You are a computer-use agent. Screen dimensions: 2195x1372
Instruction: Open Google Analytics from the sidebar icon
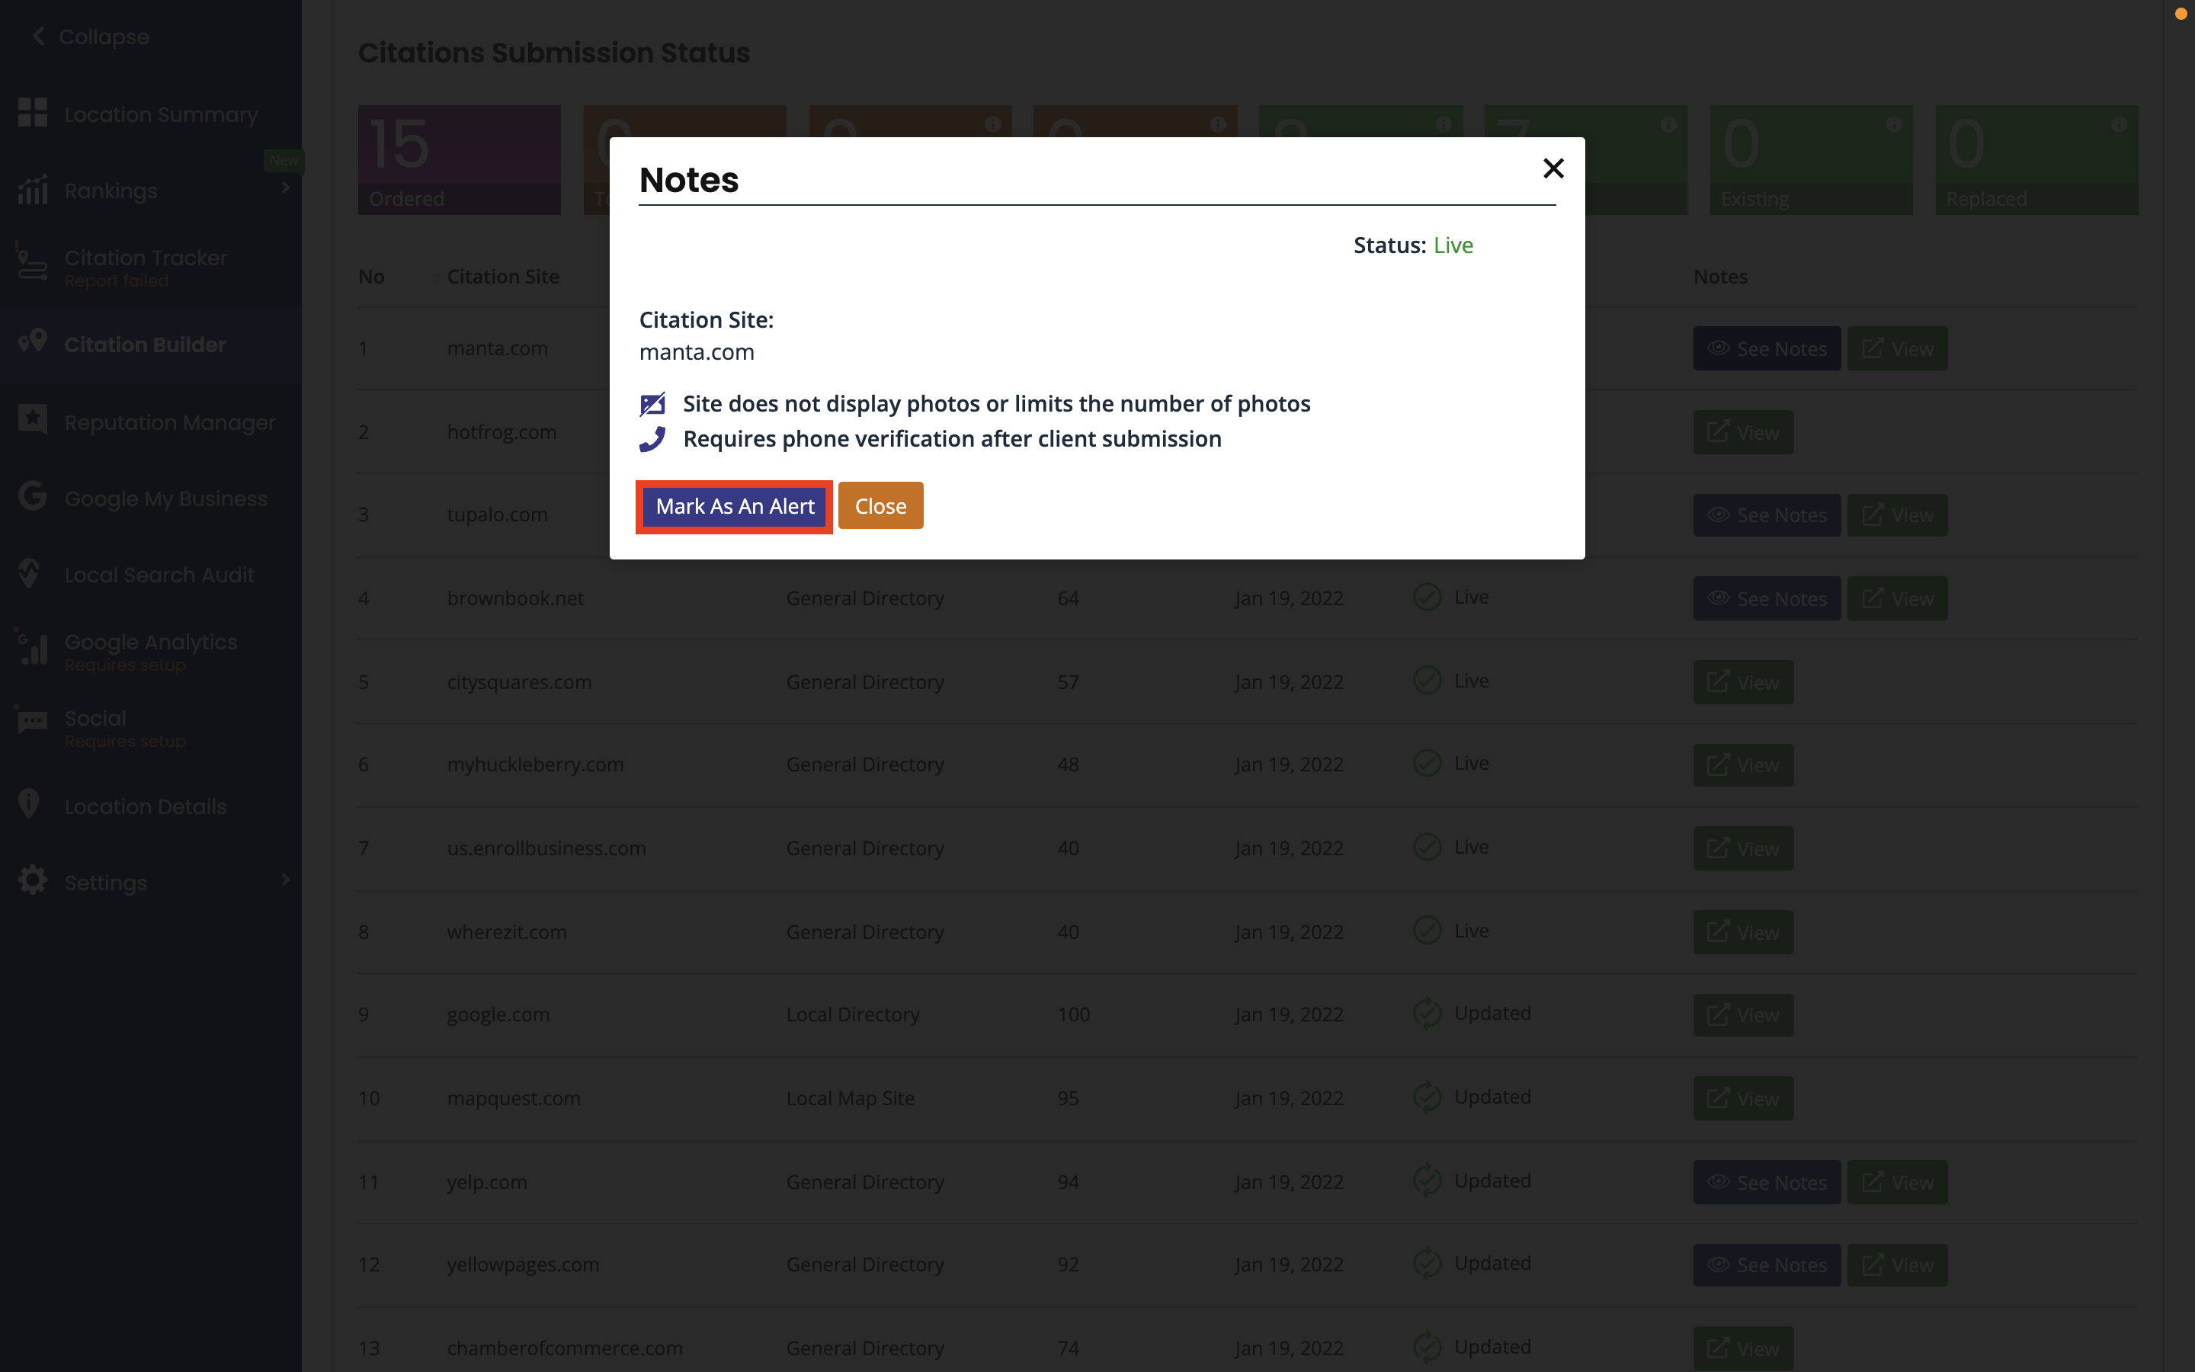(32, 649)
